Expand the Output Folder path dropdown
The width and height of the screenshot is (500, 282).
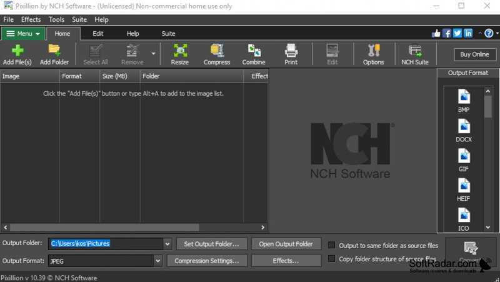point(167,244)
